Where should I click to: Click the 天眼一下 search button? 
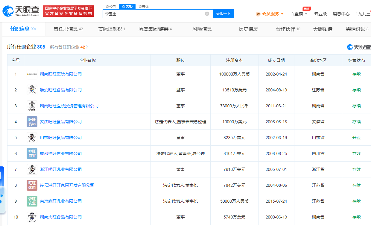click(223, 14)
